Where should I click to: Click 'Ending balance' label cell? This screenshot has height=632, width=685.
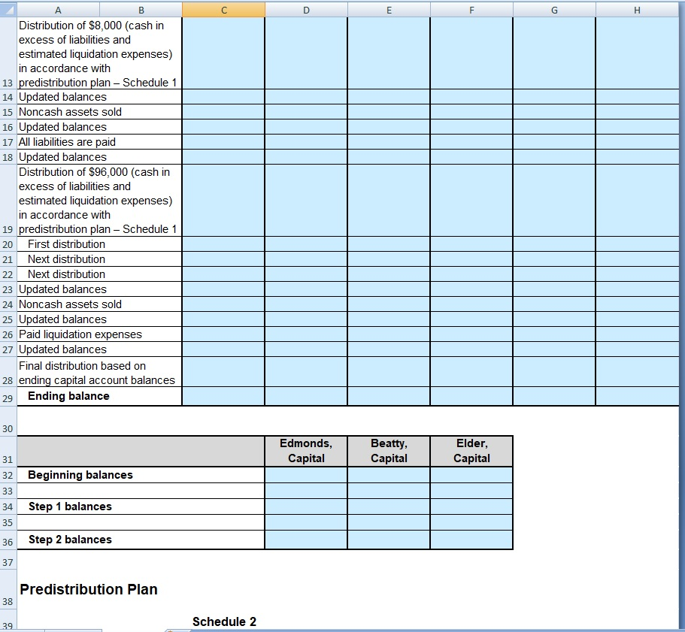pyautogui.click(x=99, y=396)
